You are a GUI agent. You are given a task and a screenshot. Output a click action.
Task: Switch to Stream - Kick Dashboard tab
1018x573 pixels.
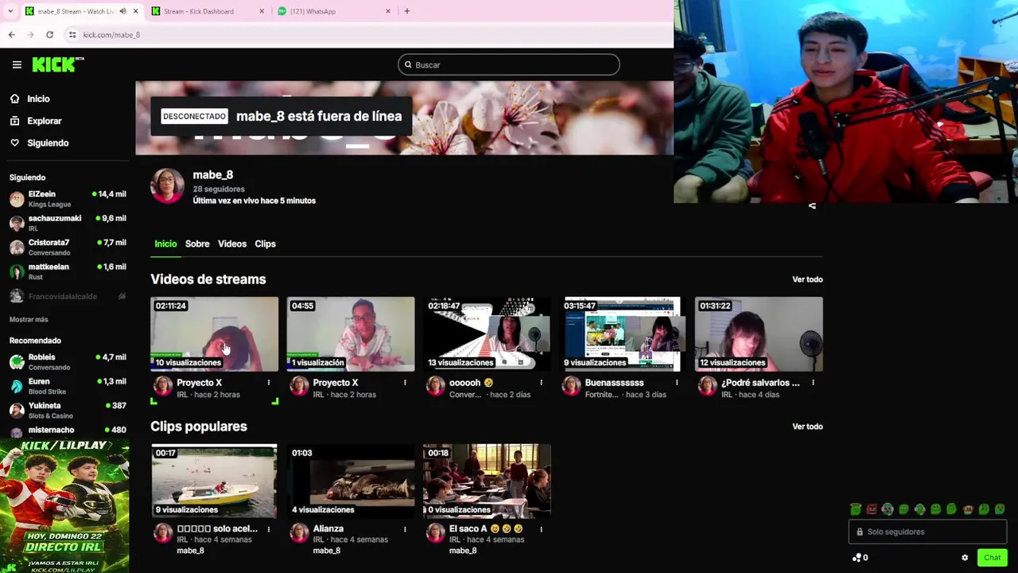(x=199, y=11)
